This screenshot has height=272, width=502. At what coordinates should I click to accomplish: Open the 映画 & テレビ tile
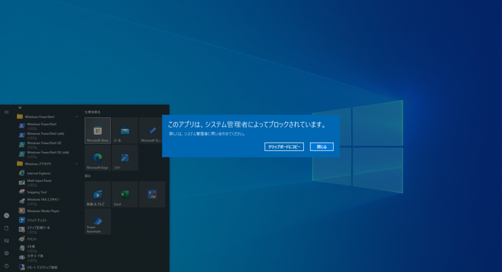click(x=98, y=194)
